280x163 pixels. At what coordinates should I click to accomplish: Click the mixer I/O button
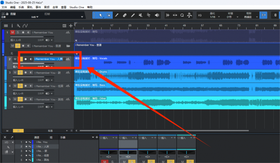(x=7, y=142)
